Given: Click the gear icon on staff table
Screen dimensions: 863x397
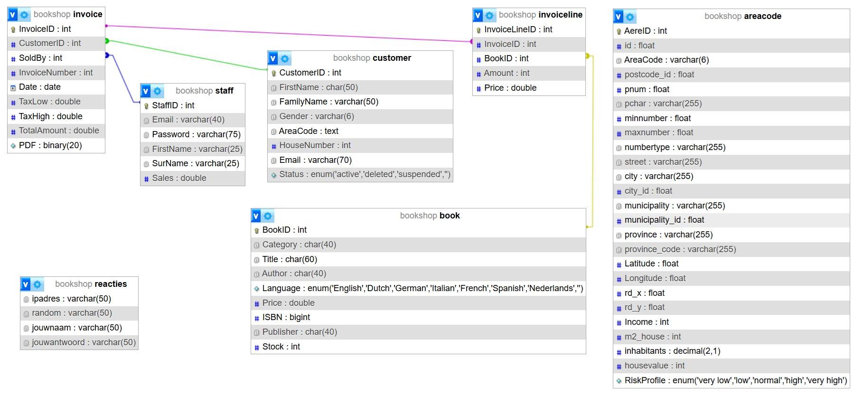Looking at the screenshot, I should pos(157,91).
